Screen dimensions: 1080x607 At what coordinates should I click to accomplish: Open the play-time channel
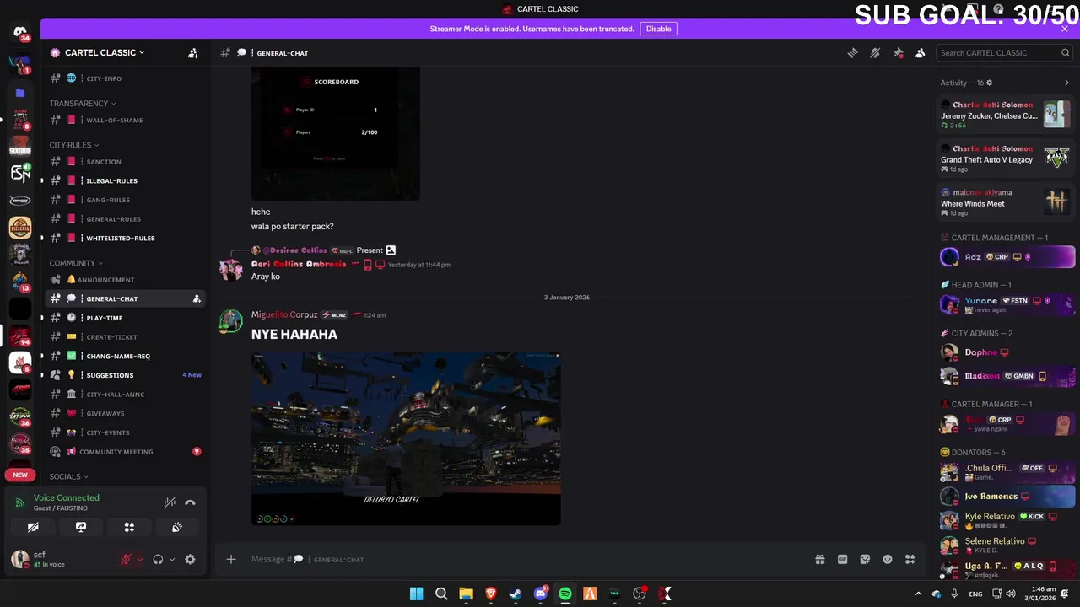(125, 318)
